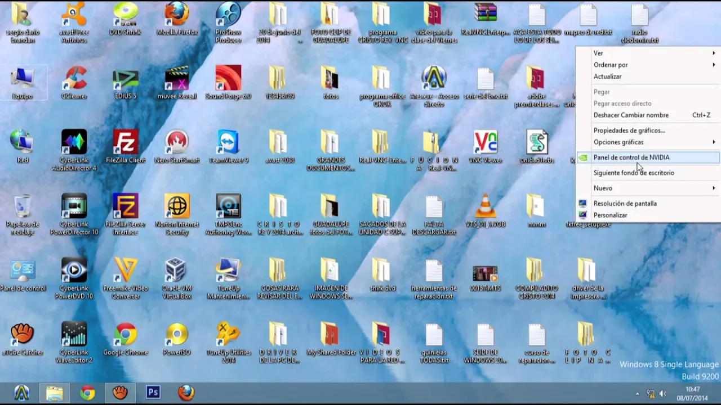Viewport: 721px width, 405px height.
Task: Open Panel de control de NVIDIA
Action: [x=648, y=157]
